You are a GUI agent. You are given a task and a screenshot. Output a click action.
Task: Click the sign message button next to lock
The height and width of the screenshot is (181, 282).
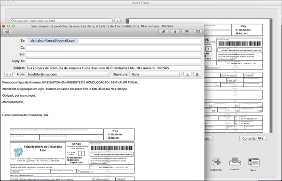pos(197,75)
